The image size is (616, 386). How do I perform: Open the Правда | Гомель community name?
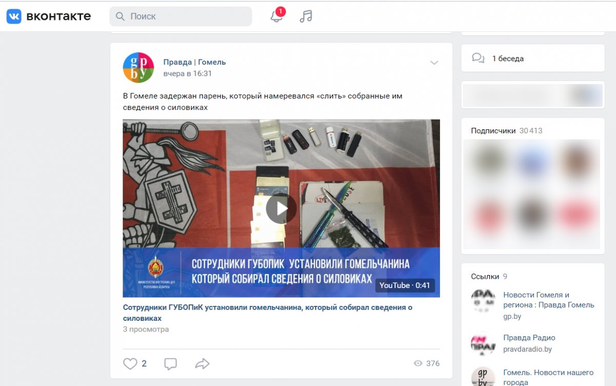(x=195, y=62)
